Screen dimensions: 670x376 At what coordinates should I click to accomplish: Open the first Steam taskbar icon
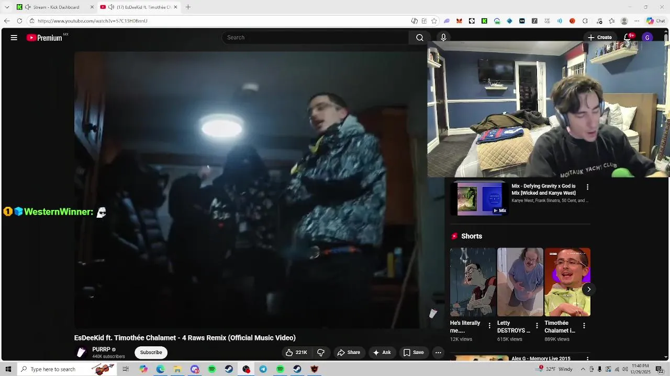coord(229,369)
